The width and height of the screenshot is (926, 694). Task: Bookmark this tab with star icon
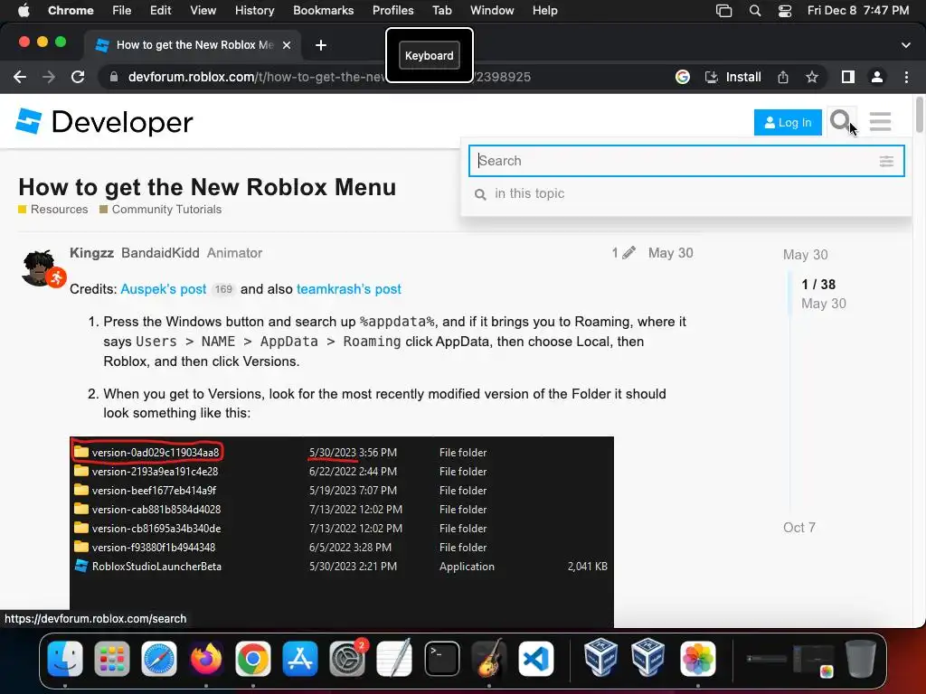(812, 77)
